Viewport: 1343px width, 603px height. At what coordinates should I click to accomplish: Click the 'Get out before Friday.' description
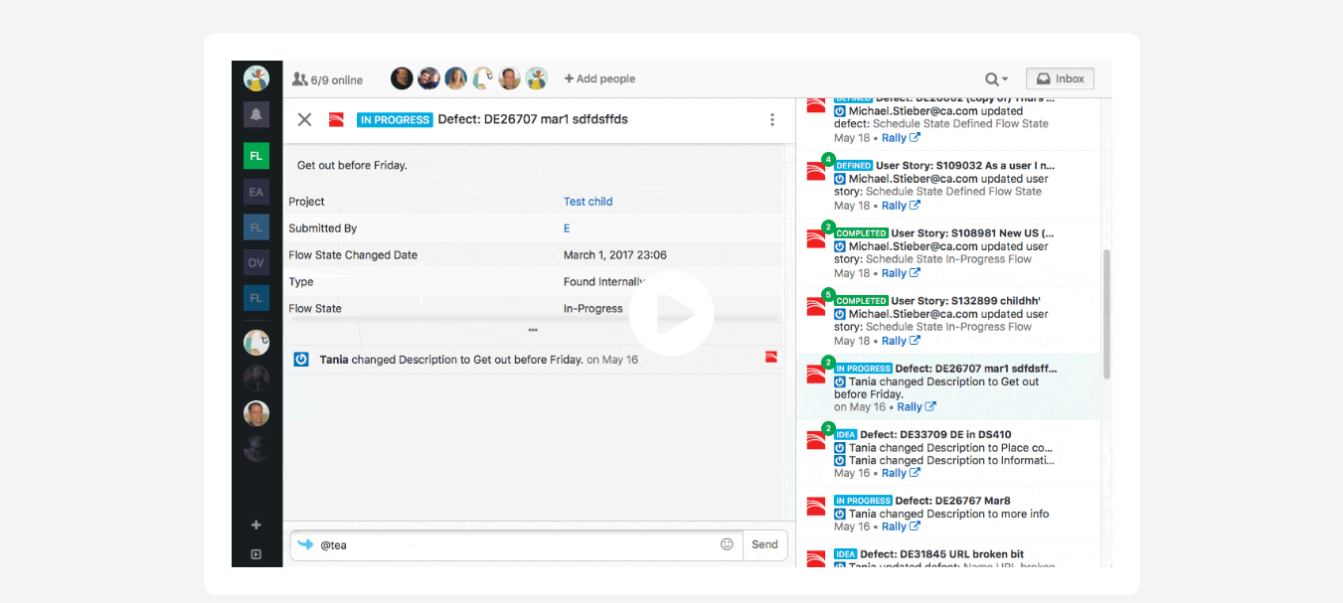352,166
